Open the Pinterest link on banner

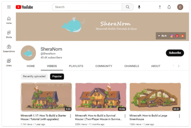(x=177, y=36)
